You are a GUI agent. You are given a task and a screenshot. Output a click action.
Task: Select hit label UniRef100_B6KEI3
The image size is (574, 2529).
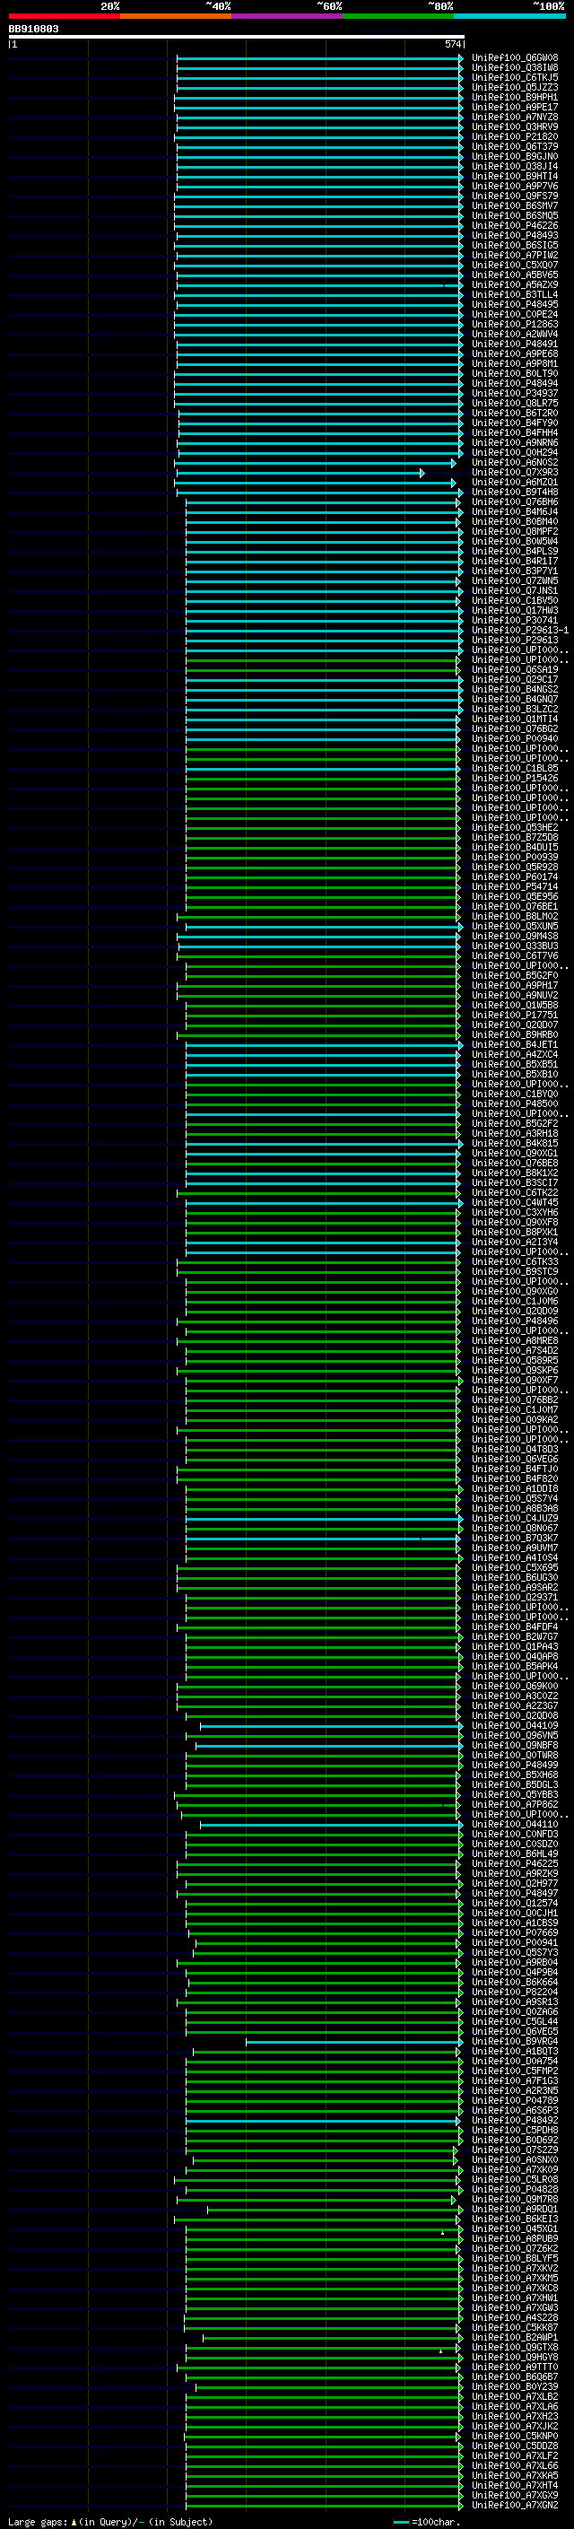[515, 2219]
